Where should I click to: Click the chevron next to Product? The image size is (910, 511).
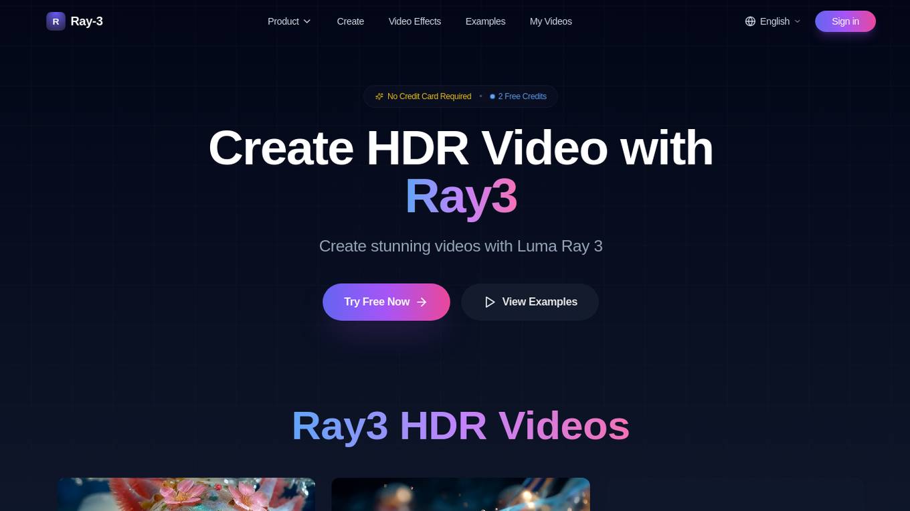307,21
